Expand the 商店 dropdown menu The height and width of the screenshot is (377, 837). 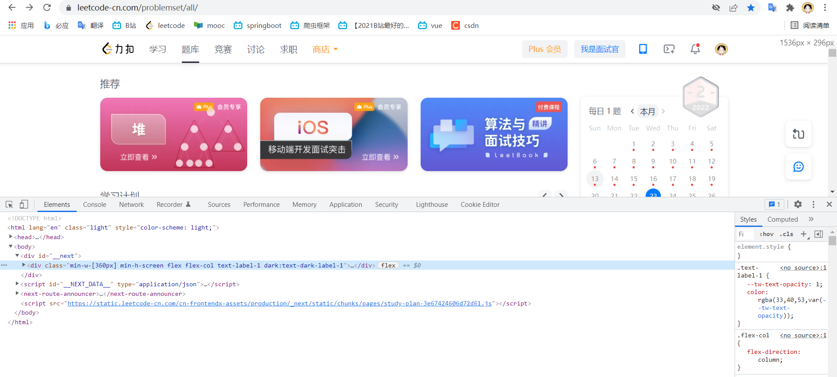click(x=325, y=49)
